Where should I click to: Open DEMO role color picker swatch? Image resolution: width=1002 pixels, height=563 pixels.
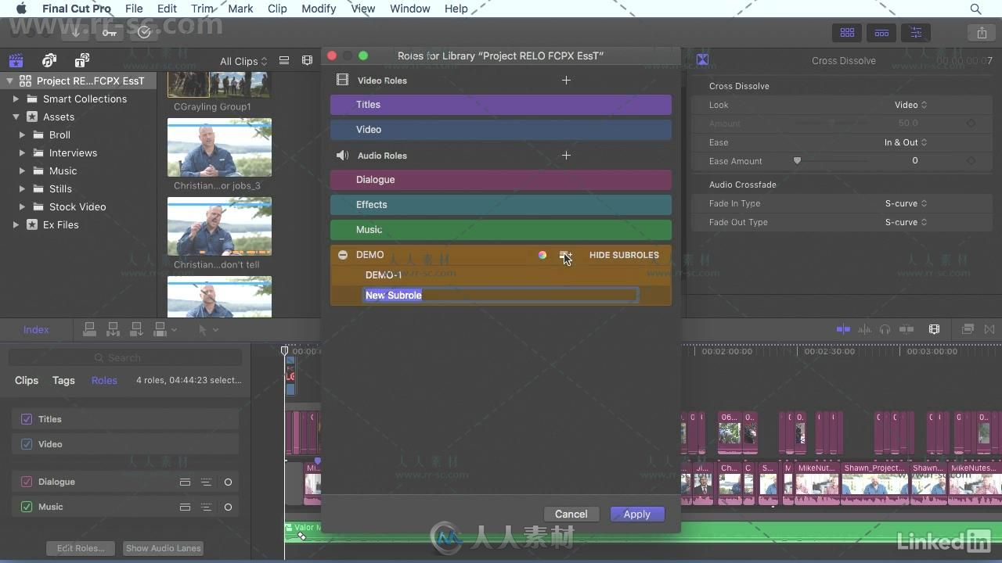coord(542,255)
